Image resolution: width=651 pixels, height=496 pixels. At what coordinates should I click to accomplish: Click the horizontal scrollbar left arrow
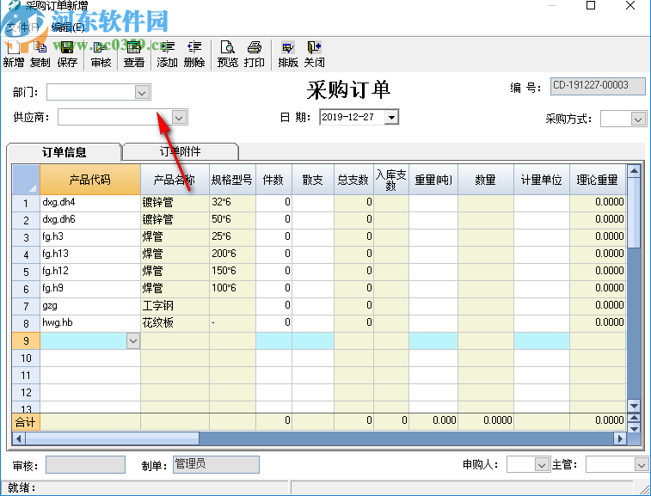coord(18,438)
